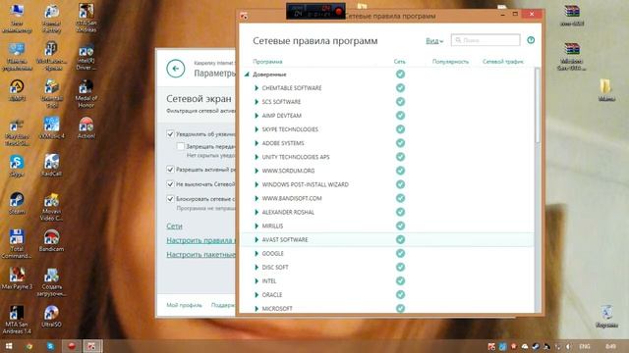
Task: Click the Bandicam taskbar button
Action: click(72, 346)
